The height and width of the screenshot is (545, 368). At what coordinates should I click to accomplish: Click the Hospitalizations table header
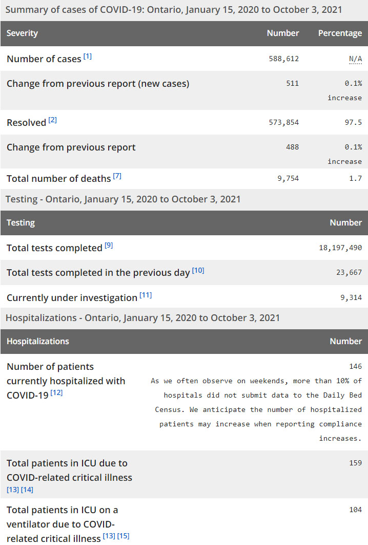pos(38,341)
